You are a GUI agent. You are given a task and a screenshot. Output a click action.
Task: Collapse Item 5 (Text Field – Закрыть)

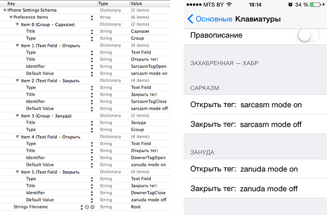[x=17, y=172]
